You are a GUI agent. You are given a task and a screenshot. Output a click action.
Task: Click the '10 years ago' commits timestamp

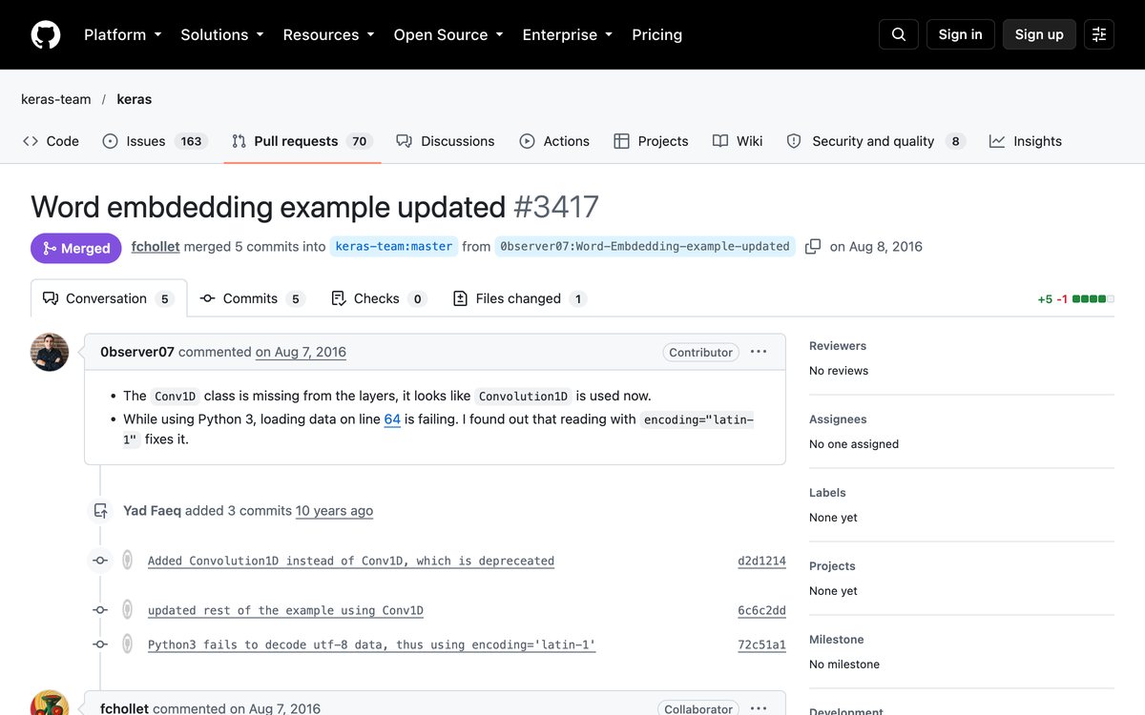tap(334, 510)
